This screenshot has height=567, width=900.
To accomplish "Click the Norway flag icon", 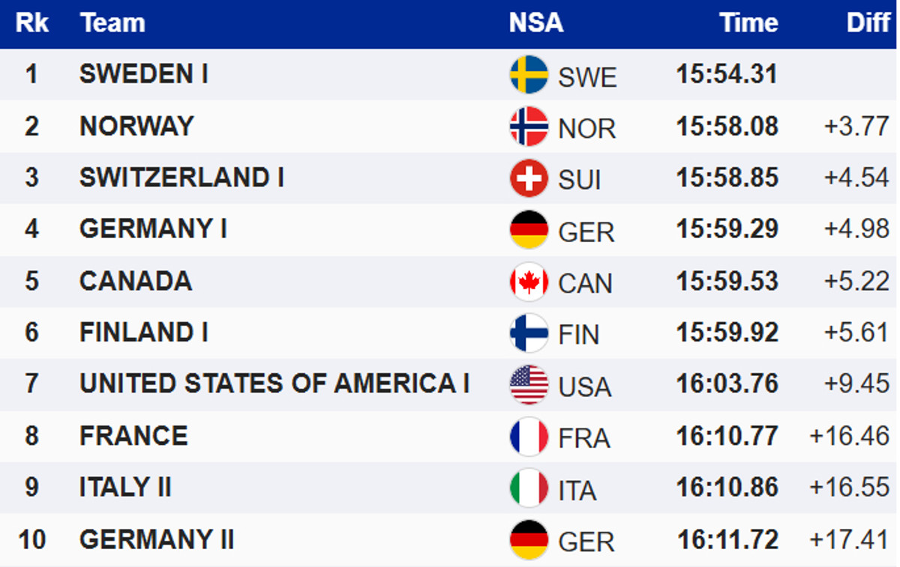I will (x=529, y=127).
